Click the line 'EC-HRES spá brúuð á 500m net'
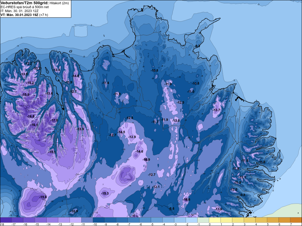This screenshot has height=226, width=302. click(25, 7)
